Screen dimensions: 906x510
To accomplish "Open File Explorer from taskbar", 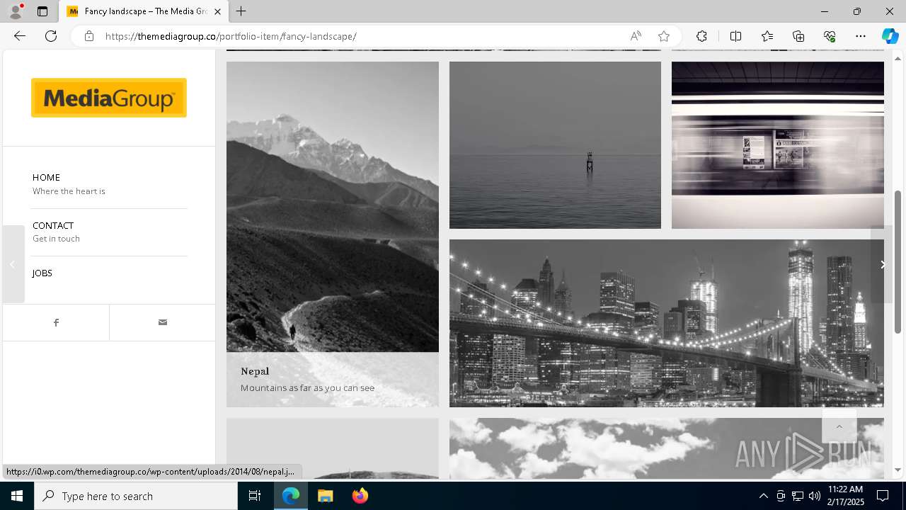I will [x=326, y=496].
